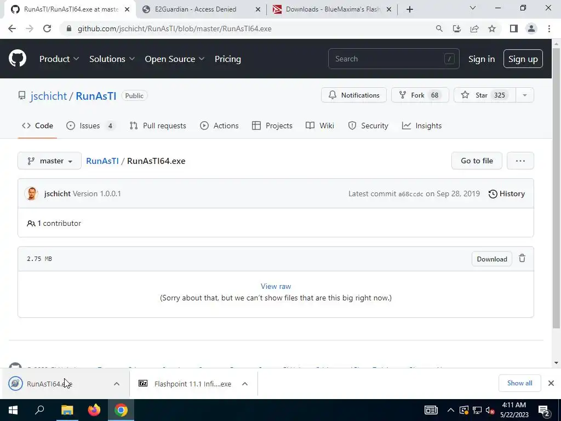Screen dimensions: 561x421
Task: Open file History link
Action: 506,194
